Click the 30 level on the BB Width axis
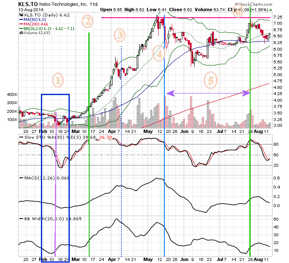The width and height of the screenshot is (289, 263). pyautogui.click(x=276, y=235)
